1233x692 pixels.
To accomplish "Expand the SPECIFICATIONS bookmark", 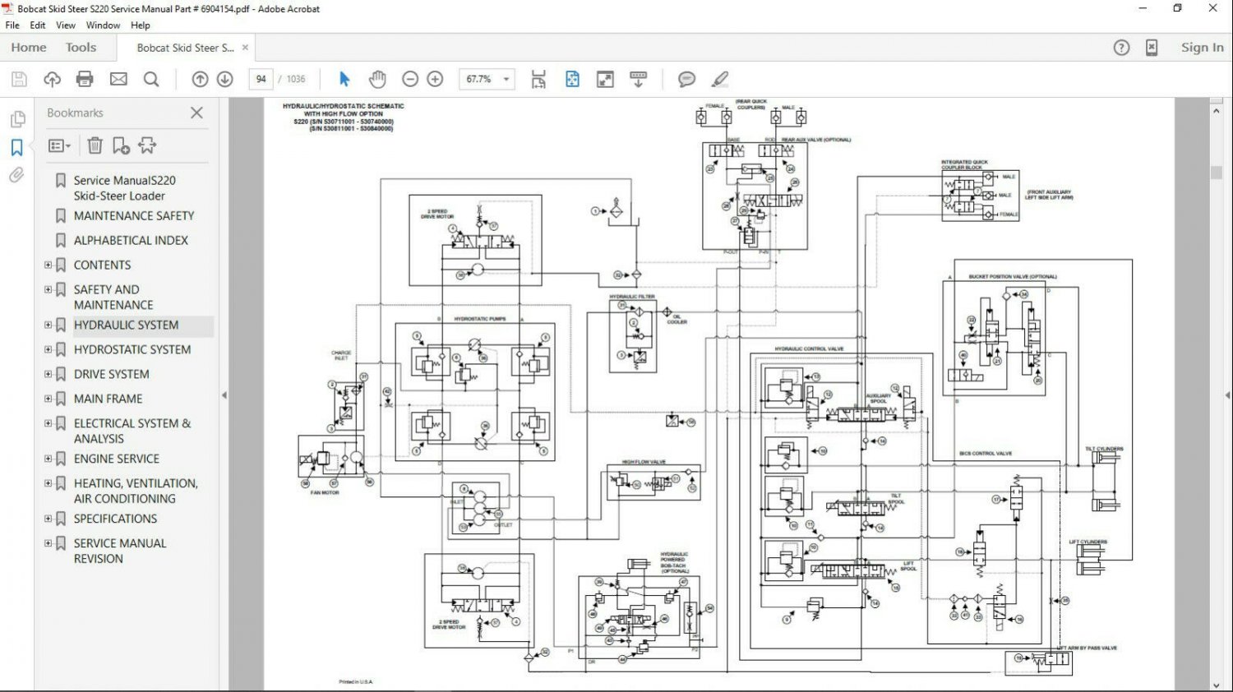I will 48,519.
